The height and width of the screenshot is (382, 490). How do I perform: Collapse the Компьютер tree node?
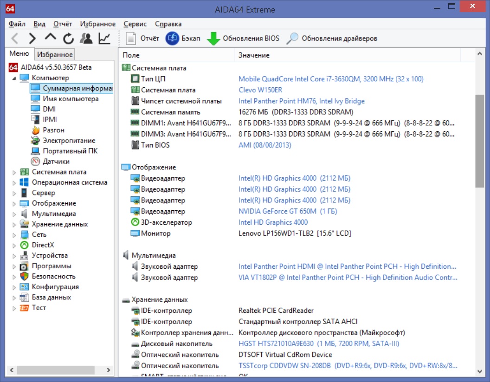[x=14, y=78]
